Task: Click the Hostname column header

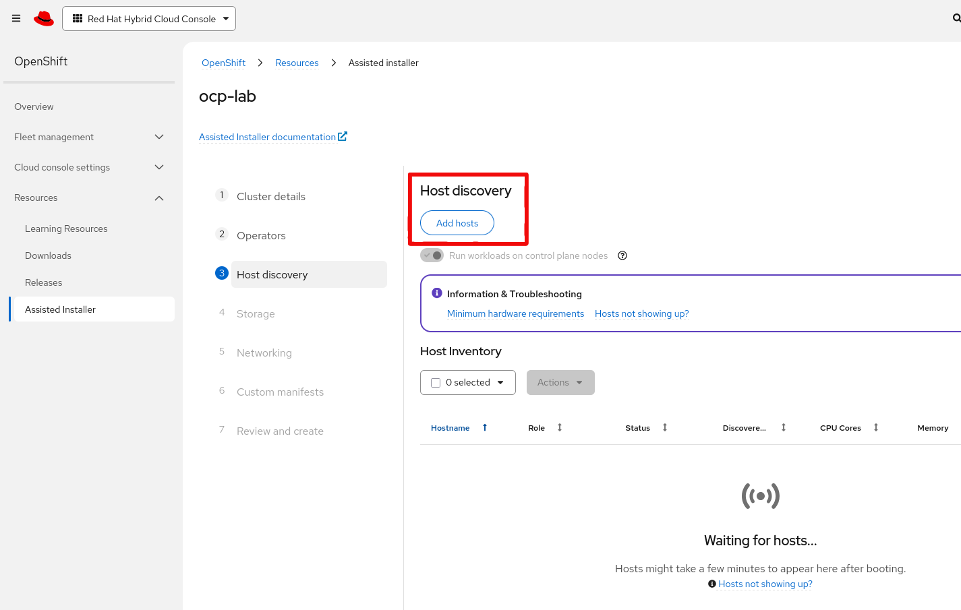Action: point(450,428)
